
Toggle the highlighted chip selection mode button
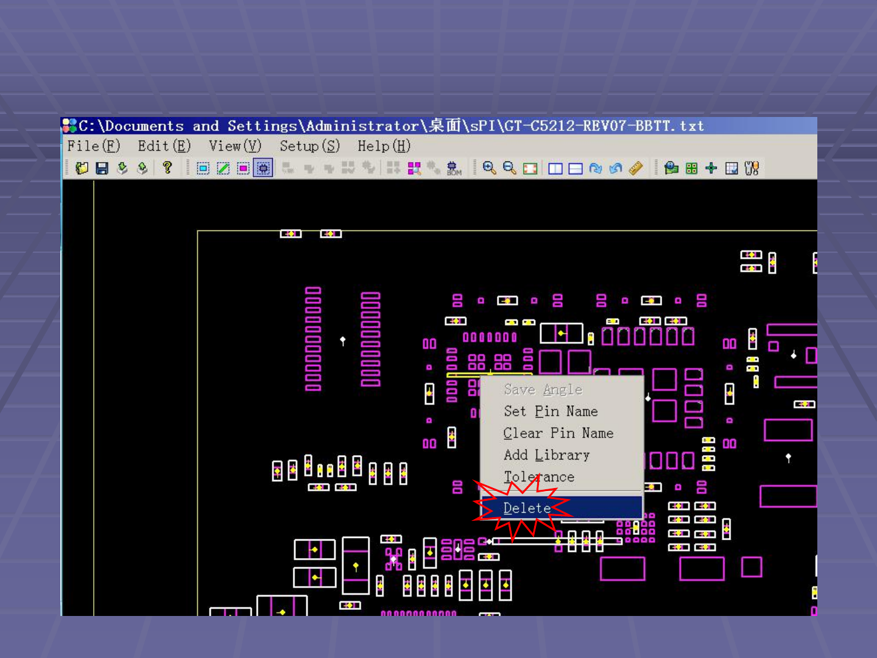click(263, 168)
